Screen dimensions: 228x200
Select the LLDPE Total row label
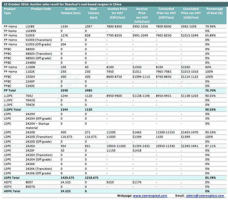pyautogui.click(x=13, y=109)
